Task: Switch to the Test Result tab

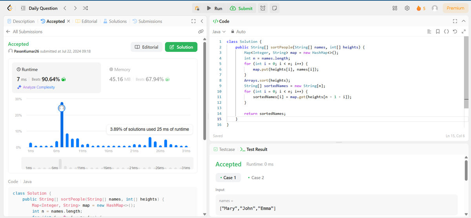Action: pos(254,149)
